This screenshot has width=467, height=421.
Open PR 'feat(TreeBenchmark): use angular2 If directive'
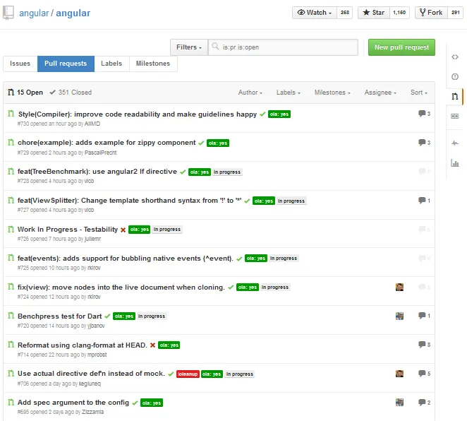click(97, 172)
